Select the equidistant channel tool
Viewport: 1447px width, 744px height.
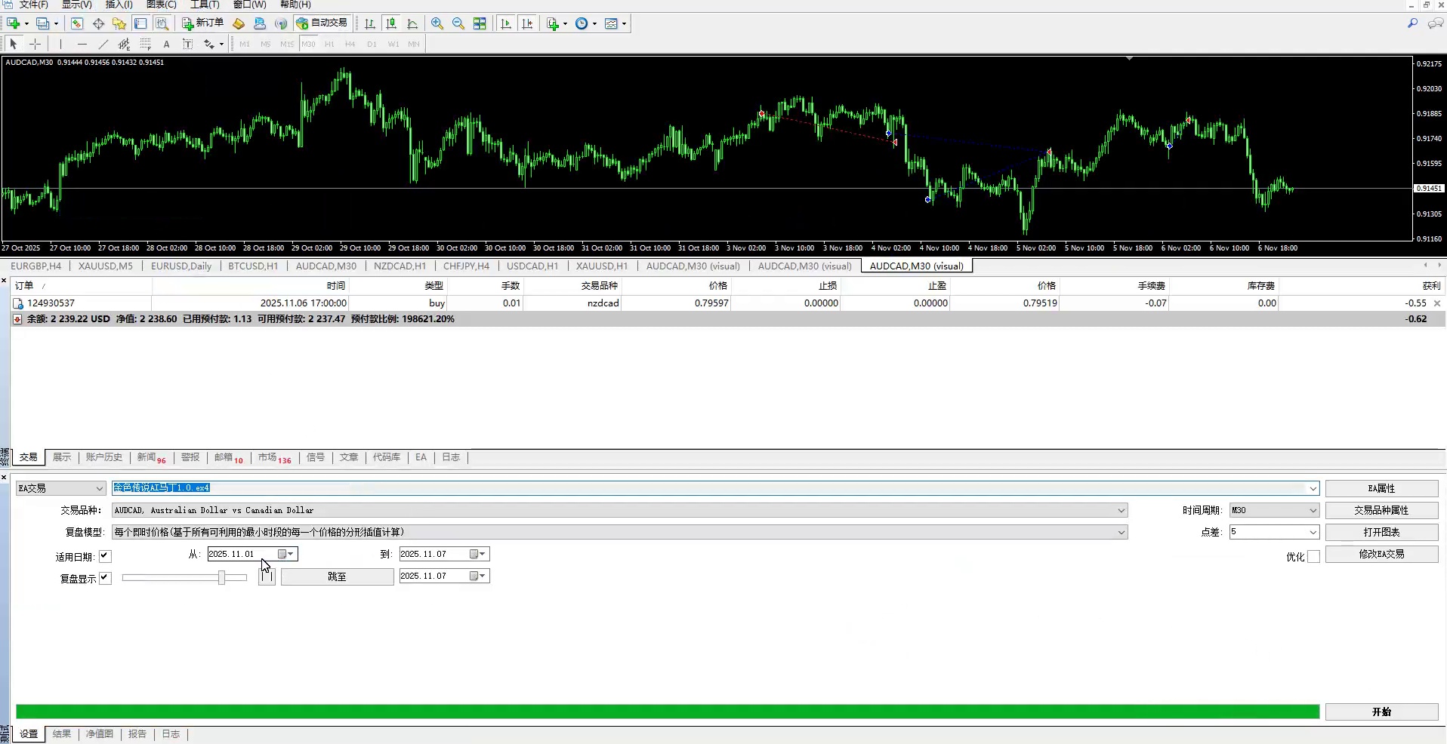pos(125,44)
